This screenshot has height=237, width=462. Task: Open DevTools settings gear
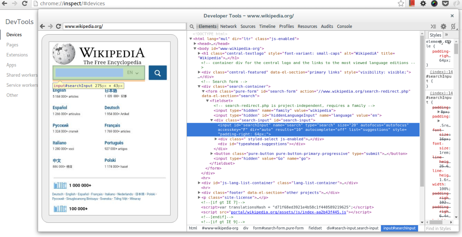[x=444, y=26]
